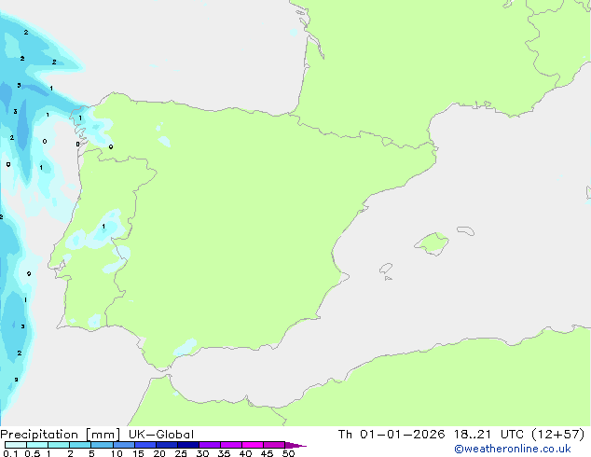Click the "50" legend scale value
This screenshot has height=457, width=591.
[x=288, y=453]
